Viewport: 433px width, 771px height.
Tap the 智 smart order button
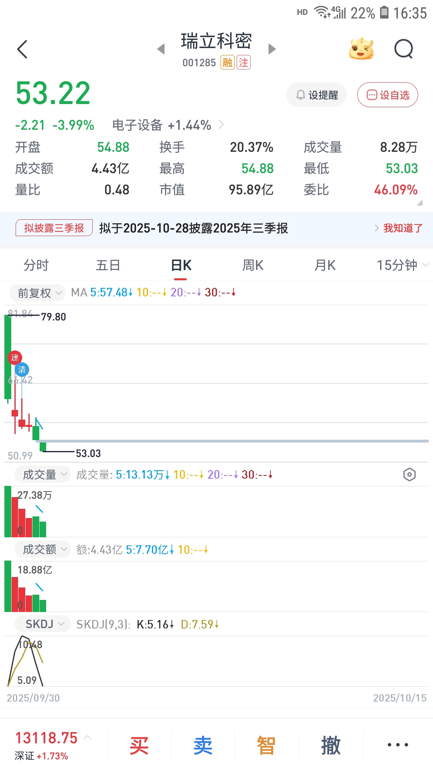pos(266,746)
